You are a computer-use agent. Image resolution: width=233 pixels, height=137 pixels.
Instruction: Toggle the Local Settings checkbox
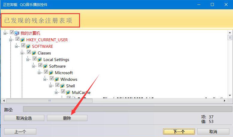pos(35,59)
